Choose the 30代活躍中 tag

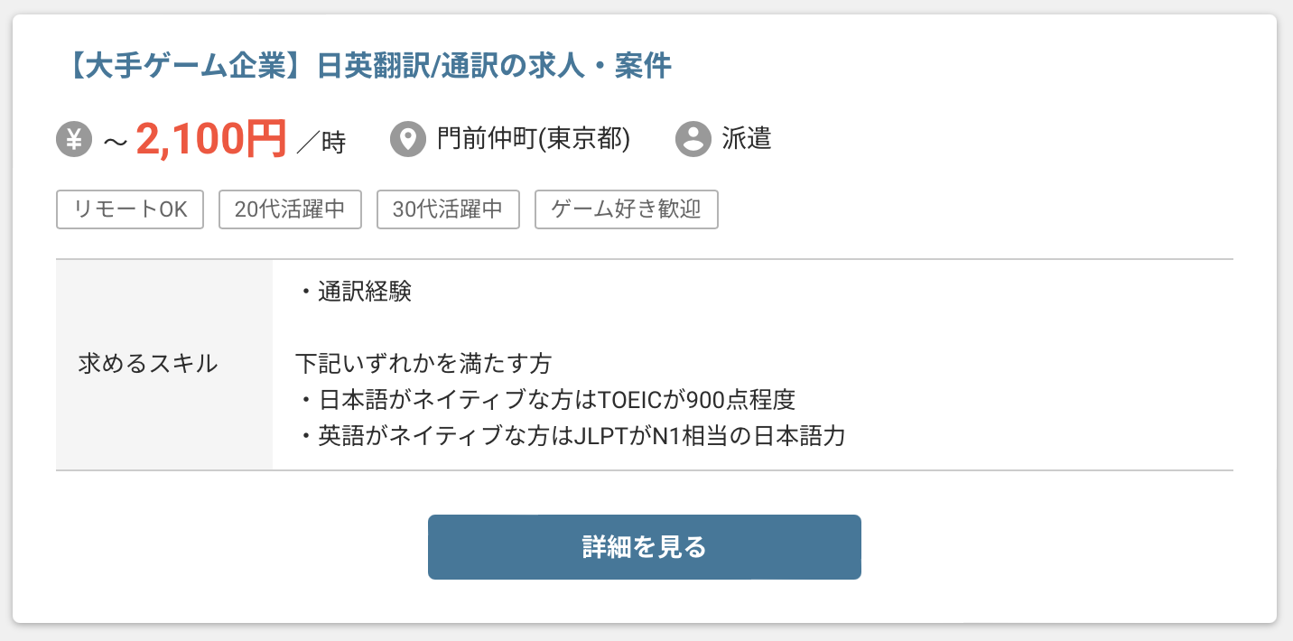point(448,209)
